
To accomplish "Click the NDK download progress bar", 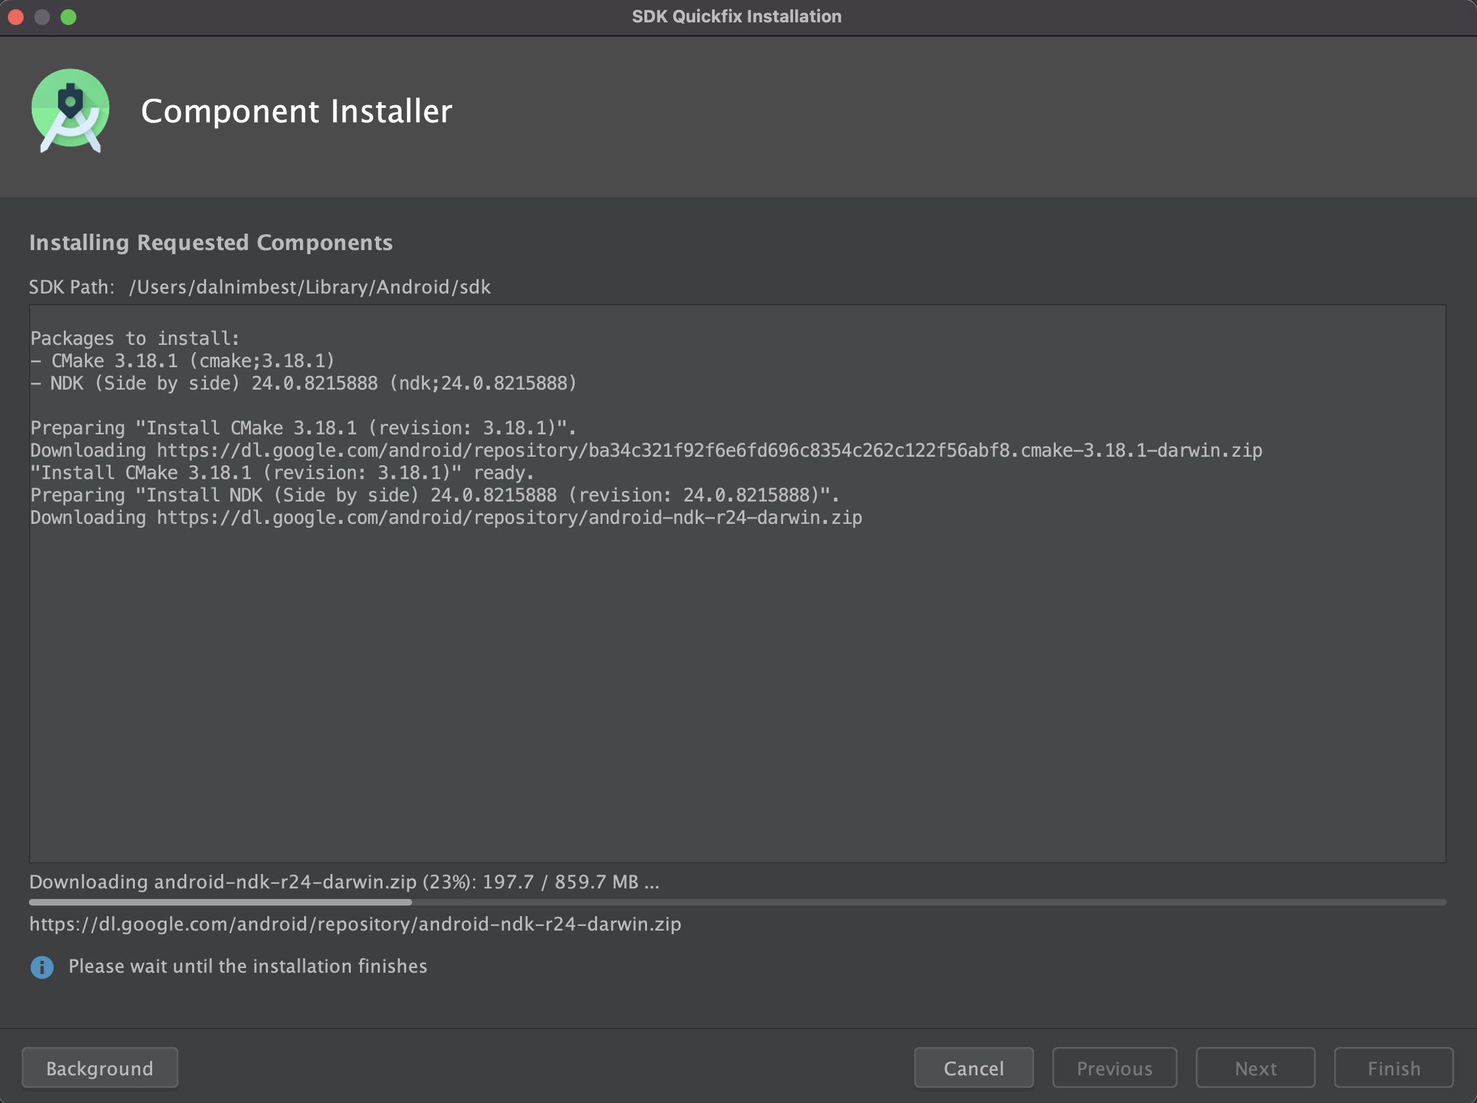I will [737, 902].
